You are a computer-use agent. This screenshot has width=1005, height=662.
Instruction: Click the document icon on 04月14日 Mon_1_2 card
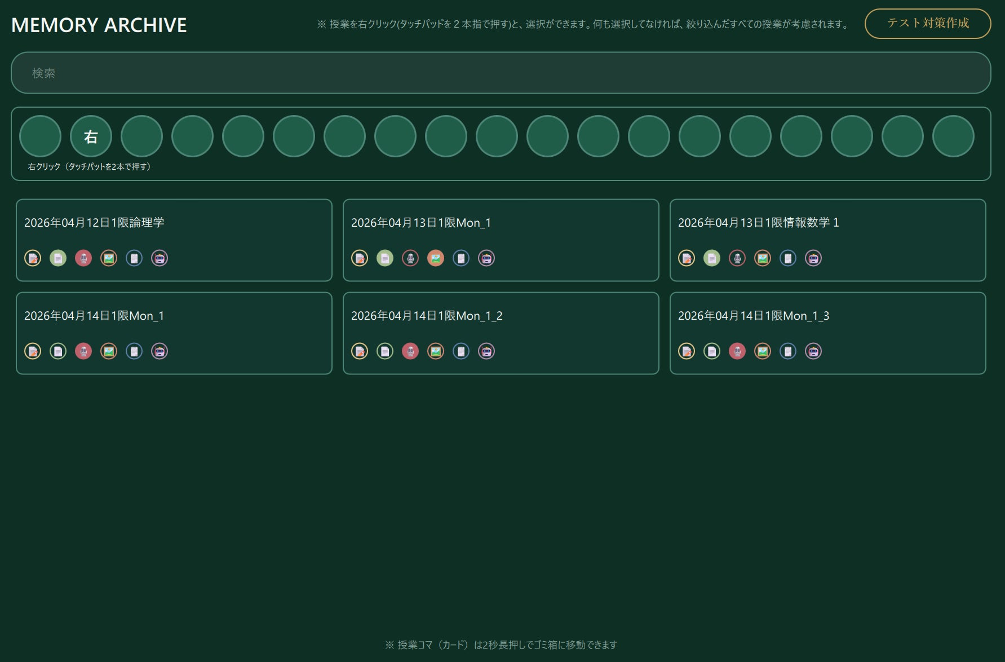[385, 351]
